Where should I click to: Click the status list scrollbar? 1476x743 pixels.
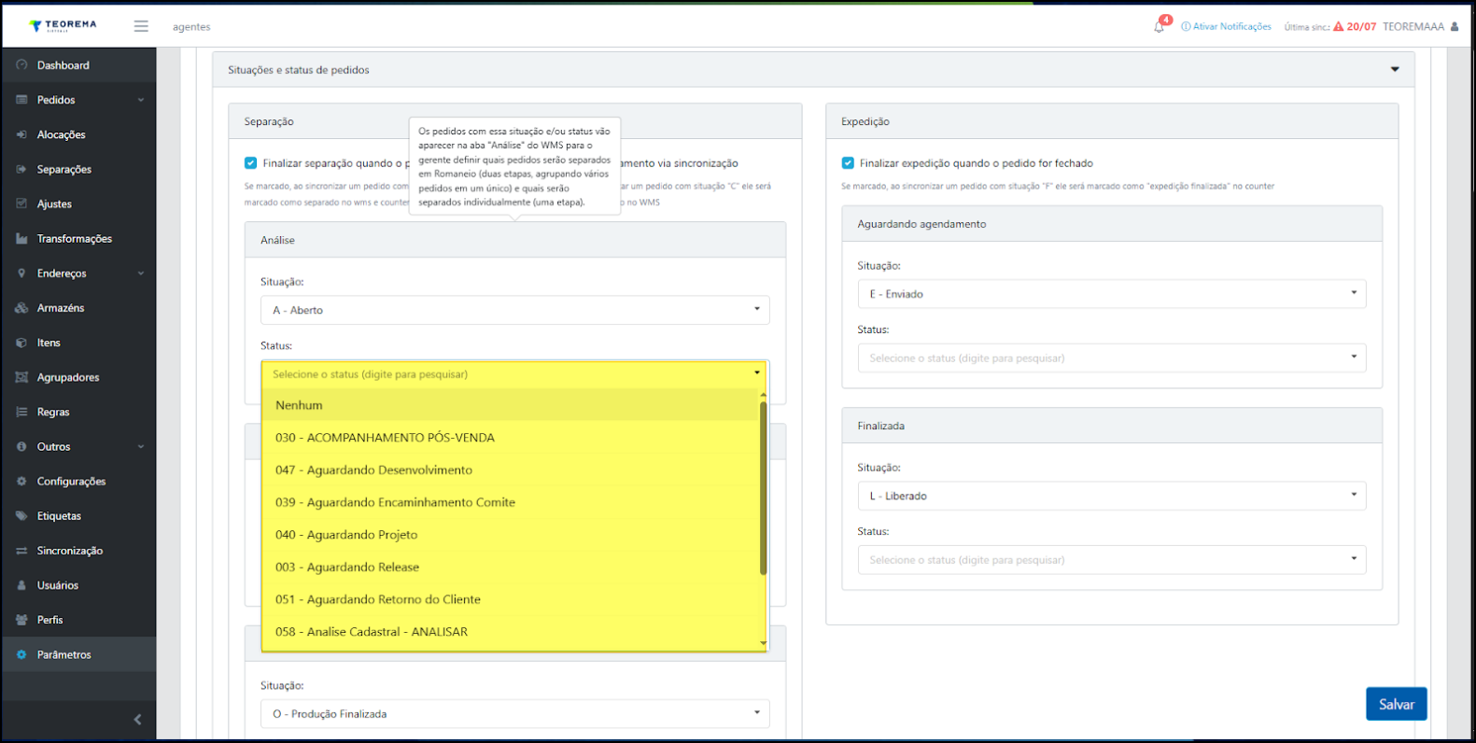[764, 489]
